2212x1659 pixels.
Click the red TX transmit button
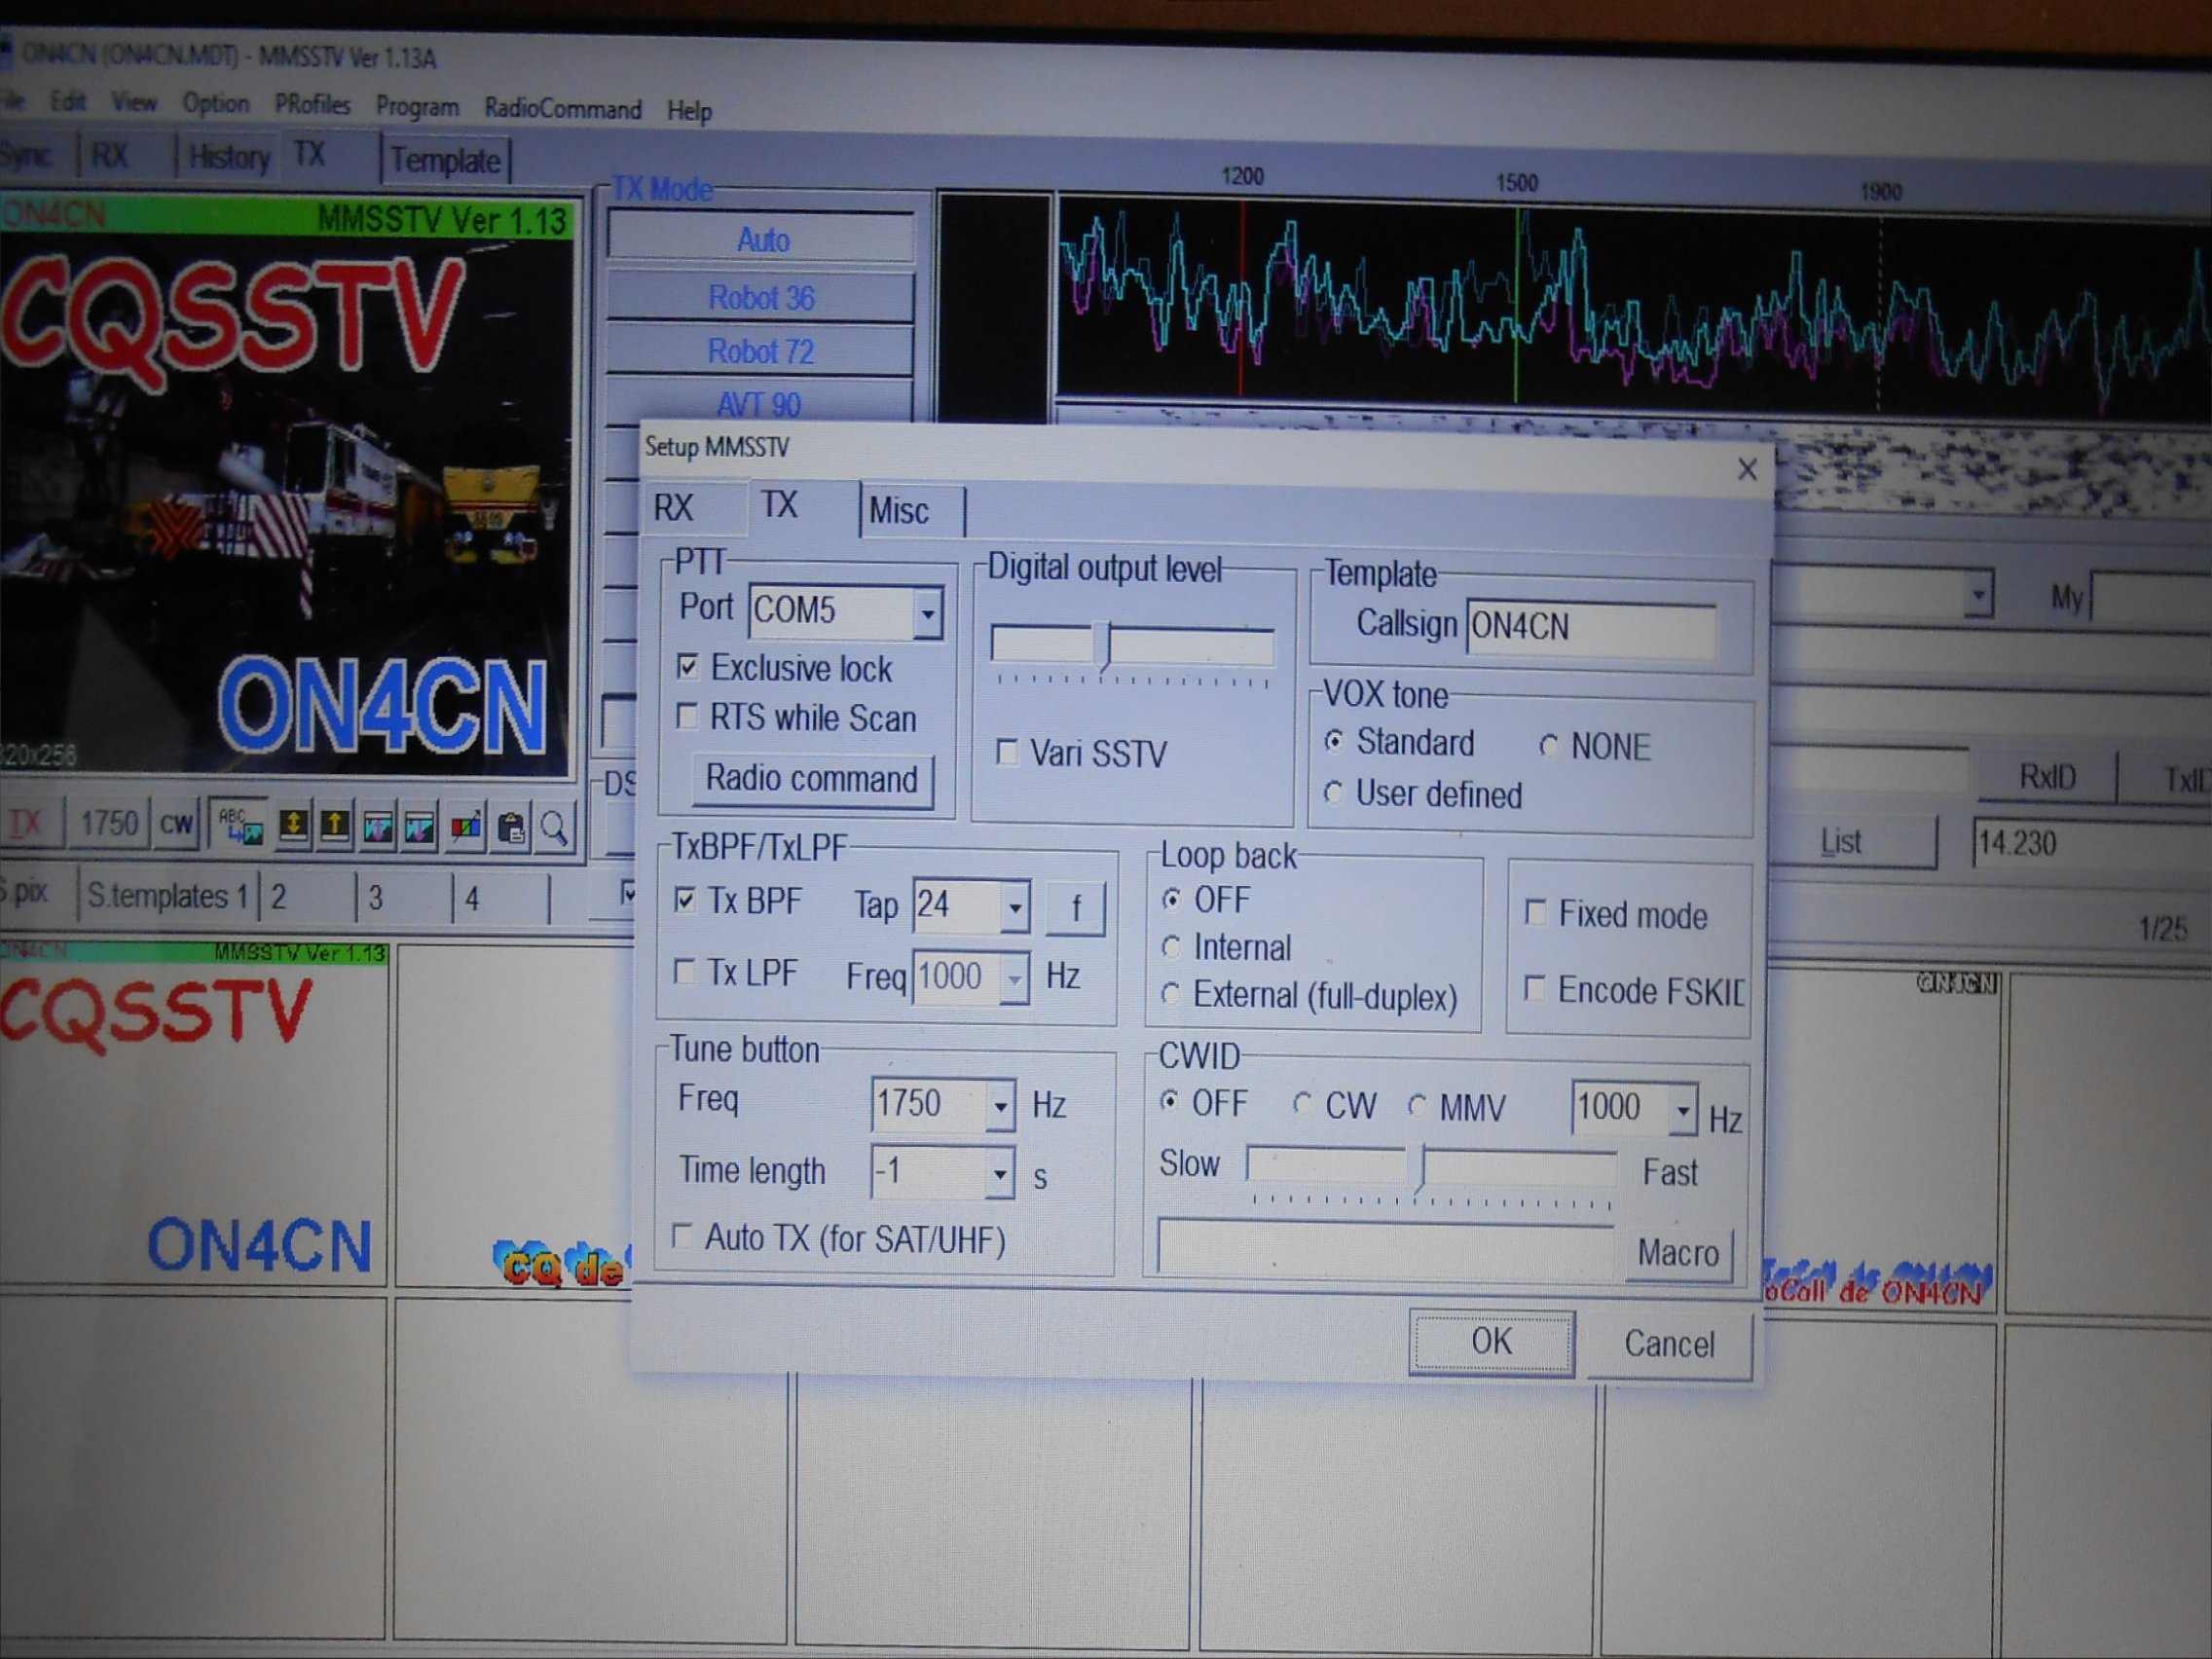pyautogui.click(x=28, y=824)
